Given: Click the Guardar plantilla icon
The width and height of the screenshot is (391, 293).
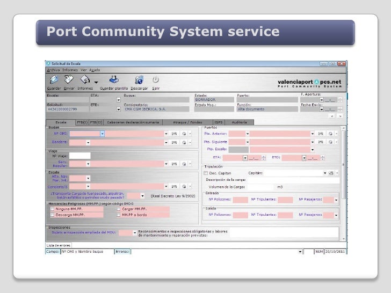Looking at the screenshot, I should (x=114, y=80).
